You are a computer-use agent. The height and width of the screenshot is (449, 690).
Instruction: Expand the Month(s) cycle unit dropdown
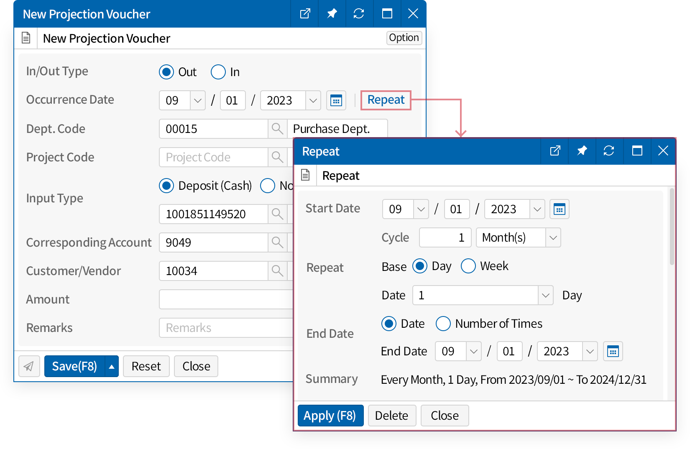coord(553,237)
